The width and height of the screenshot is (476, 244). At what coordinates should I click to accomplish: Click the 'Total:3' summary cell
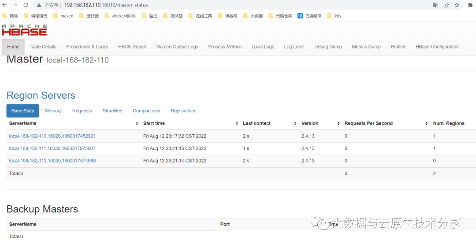pos(16,174)
